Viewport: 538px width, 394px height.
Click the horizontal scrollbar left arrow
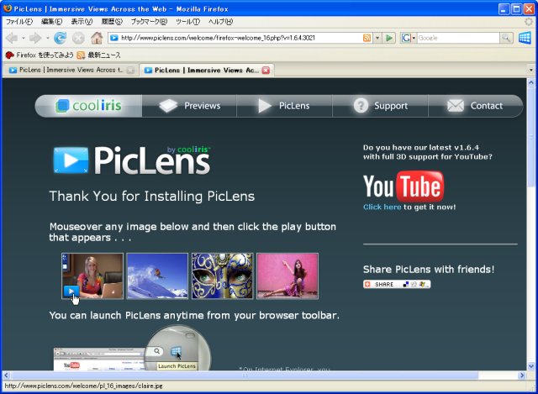[6, 376]
